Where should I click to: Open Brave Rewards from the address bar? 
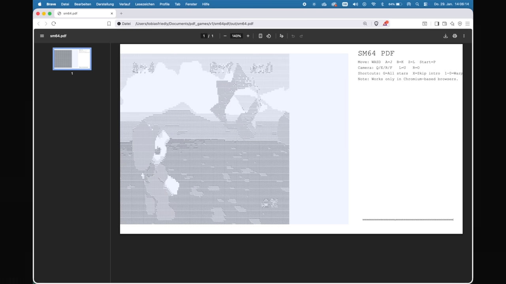[385, 23]
